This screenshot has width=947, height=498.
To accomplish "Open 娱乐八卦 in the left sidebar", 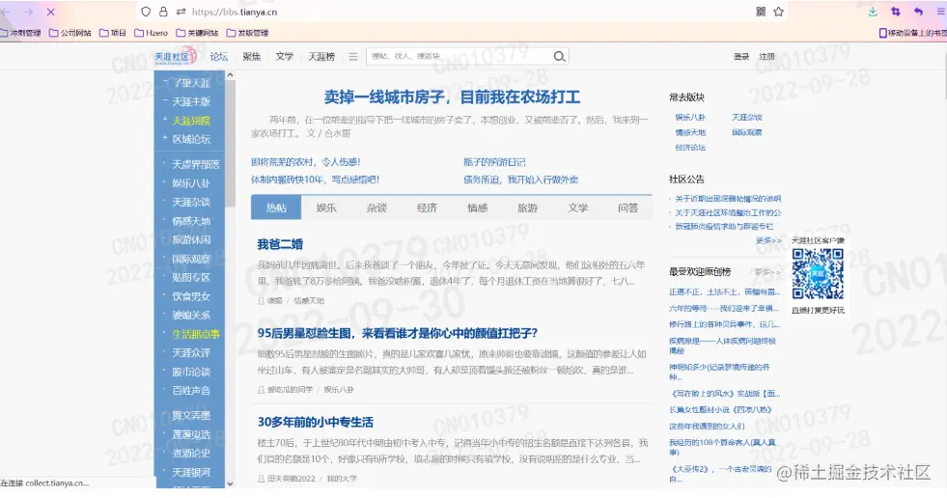I will (x=191, y=183).
